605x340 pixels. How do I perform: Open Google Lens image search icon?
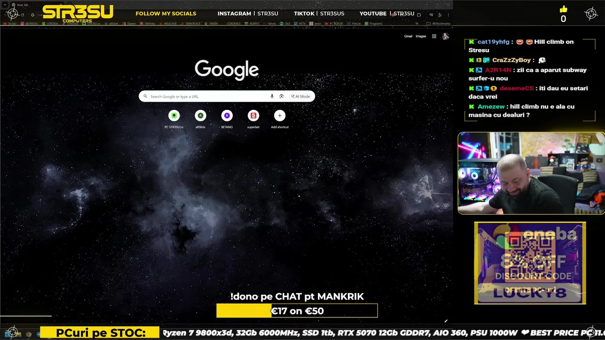[281, 96]
